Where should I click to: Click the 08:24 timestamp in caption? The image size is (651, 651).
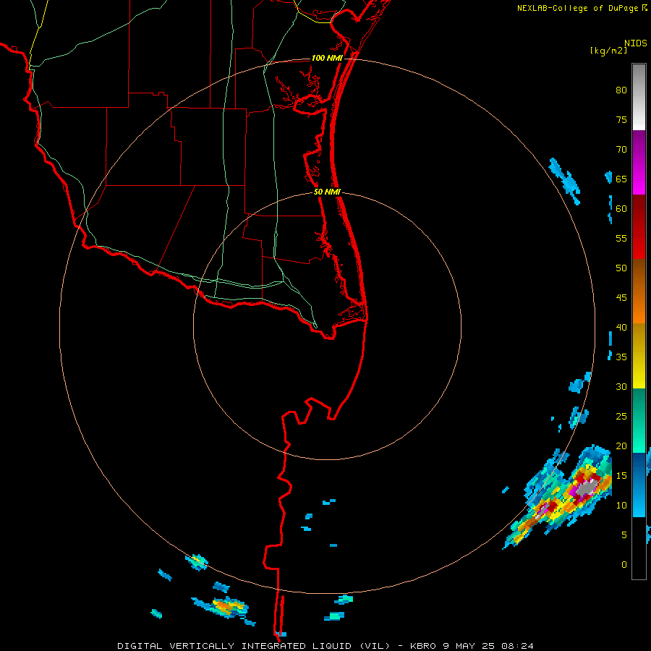click(518, 646)
